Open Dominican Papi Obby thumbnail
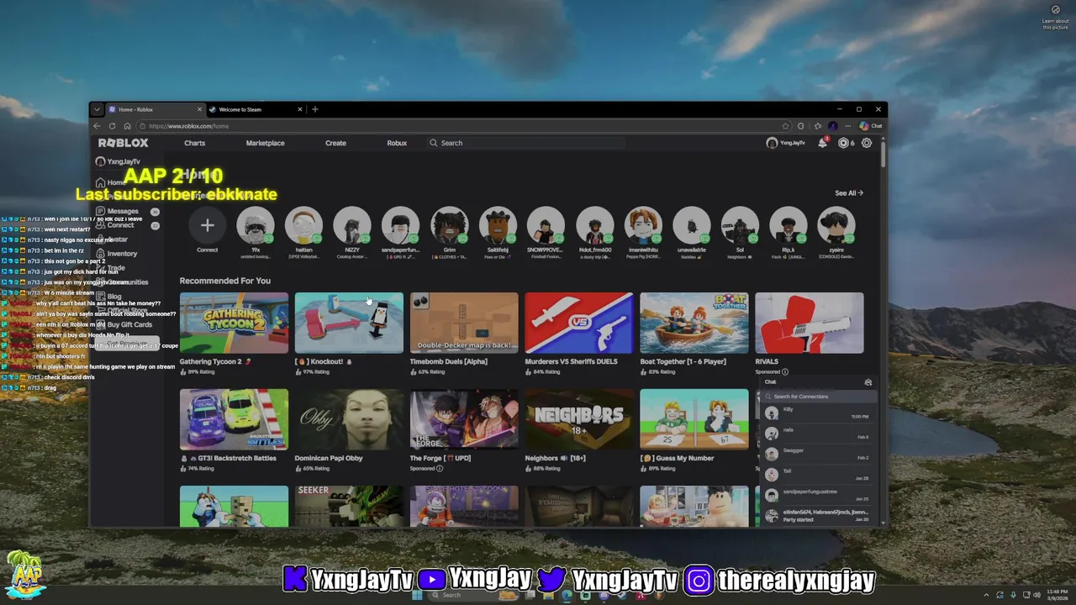 [349, 419]
